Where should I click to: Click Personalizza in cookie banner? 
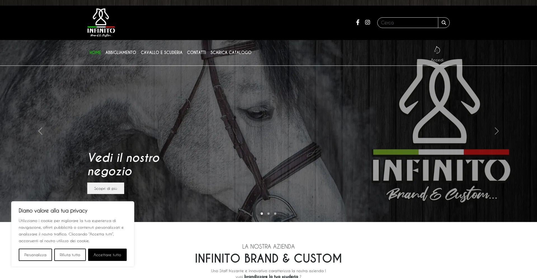coord(35,255)
